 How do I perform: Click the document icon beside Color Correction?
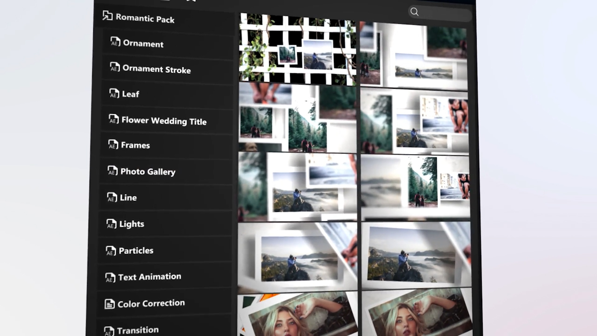110,304
